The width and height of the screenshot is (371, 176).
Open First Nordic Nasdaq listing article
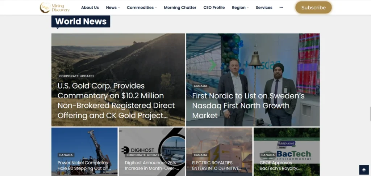pos(248,106)
